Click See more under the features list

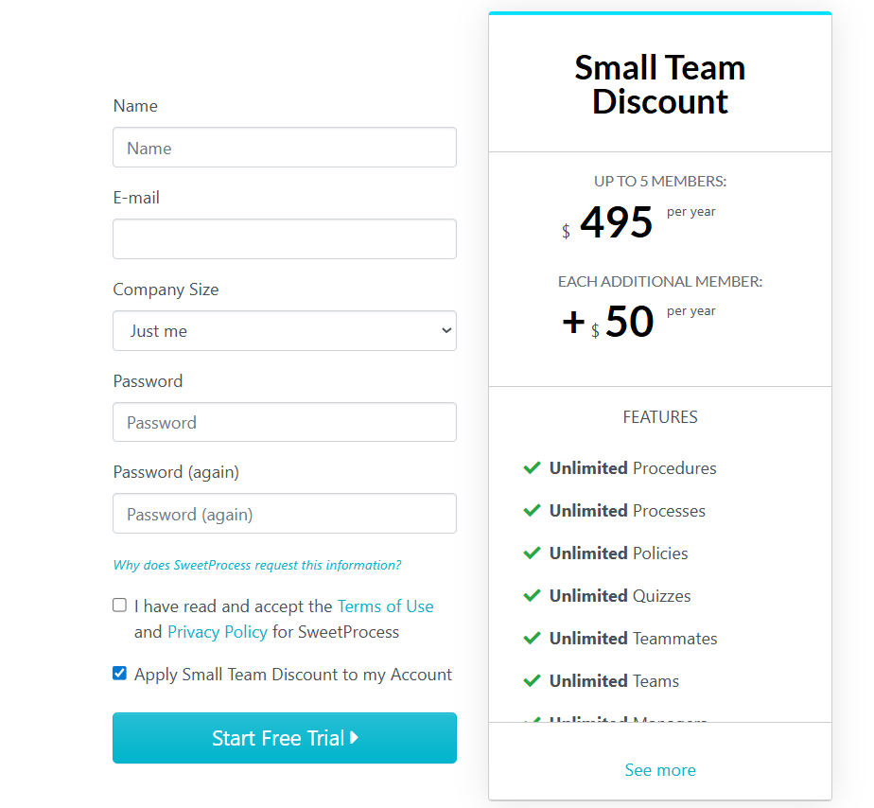pyautogui.click(x=659, y=769)
